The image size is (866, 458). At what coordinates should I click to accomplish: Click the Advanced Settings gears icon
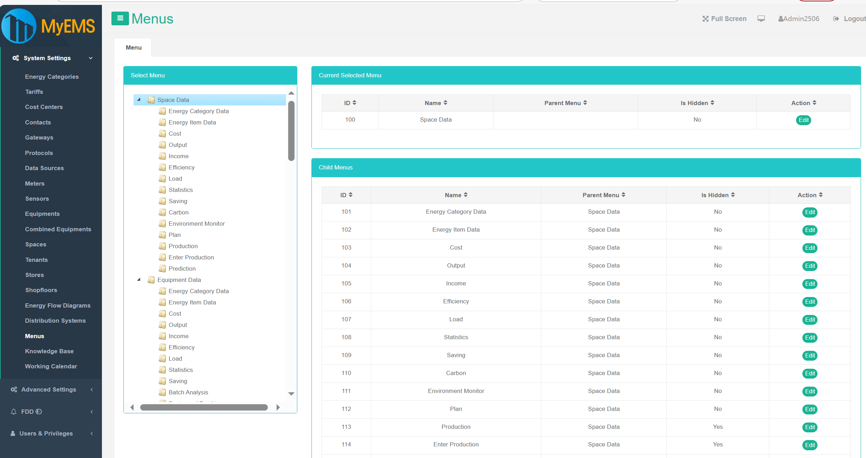tap(14, 389)
